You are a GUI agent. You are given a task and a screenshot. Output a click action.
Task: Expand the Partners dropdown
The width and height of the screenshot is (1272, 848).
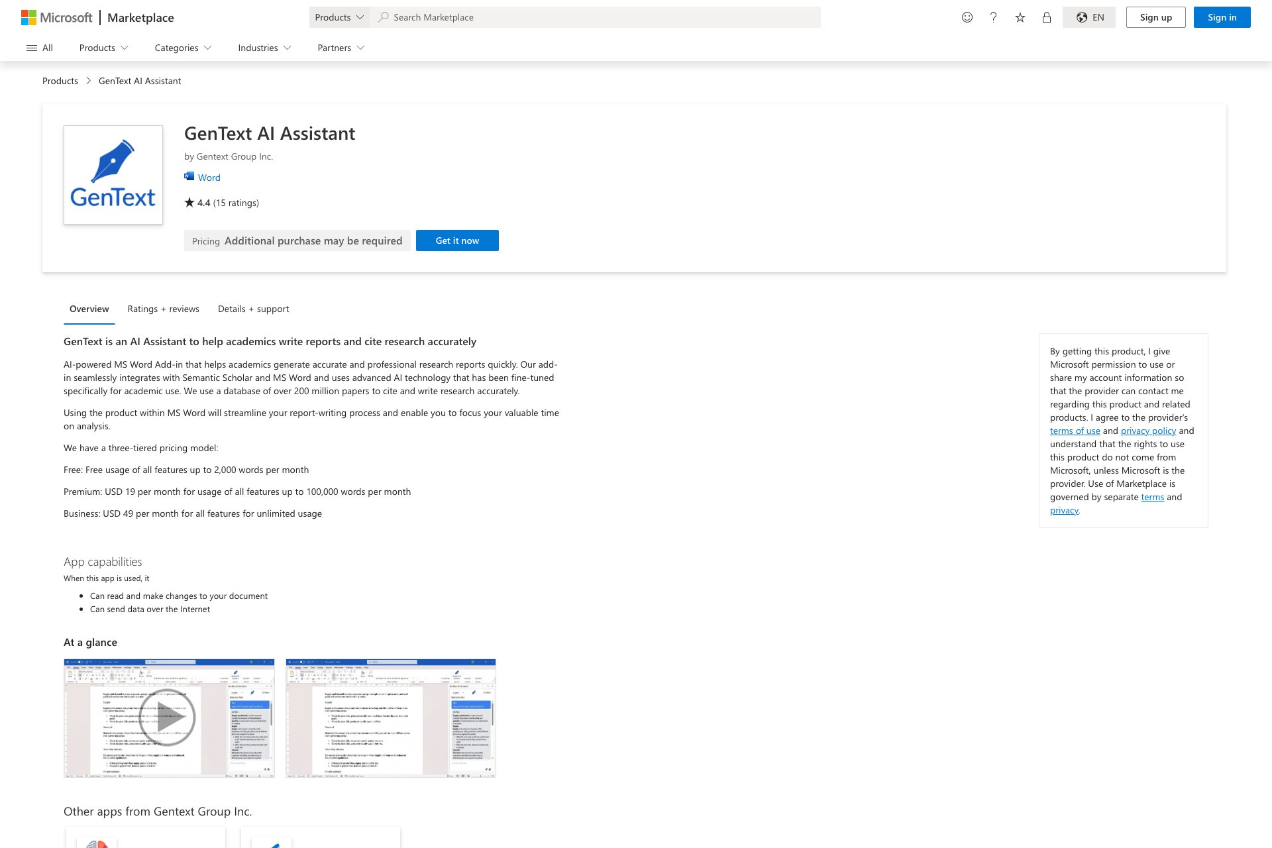[340, 47]
